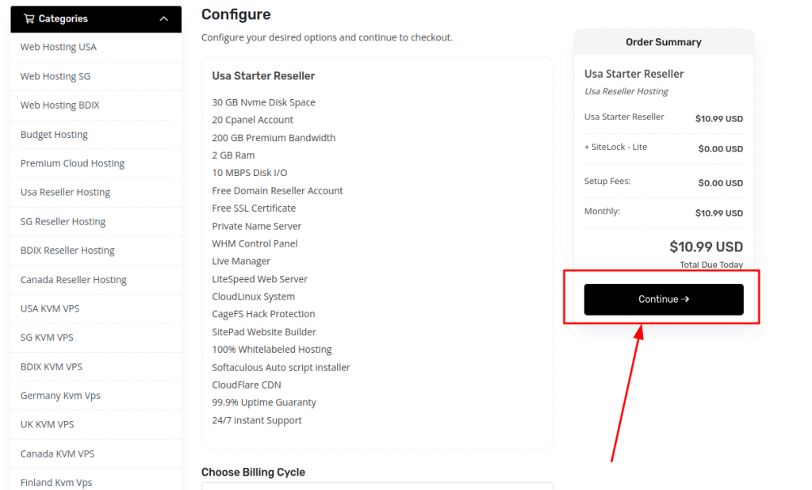The height and width of the screenshot is (490, 812).
Task: Open Germany Kvm Vps category
Action: [60, 396]
